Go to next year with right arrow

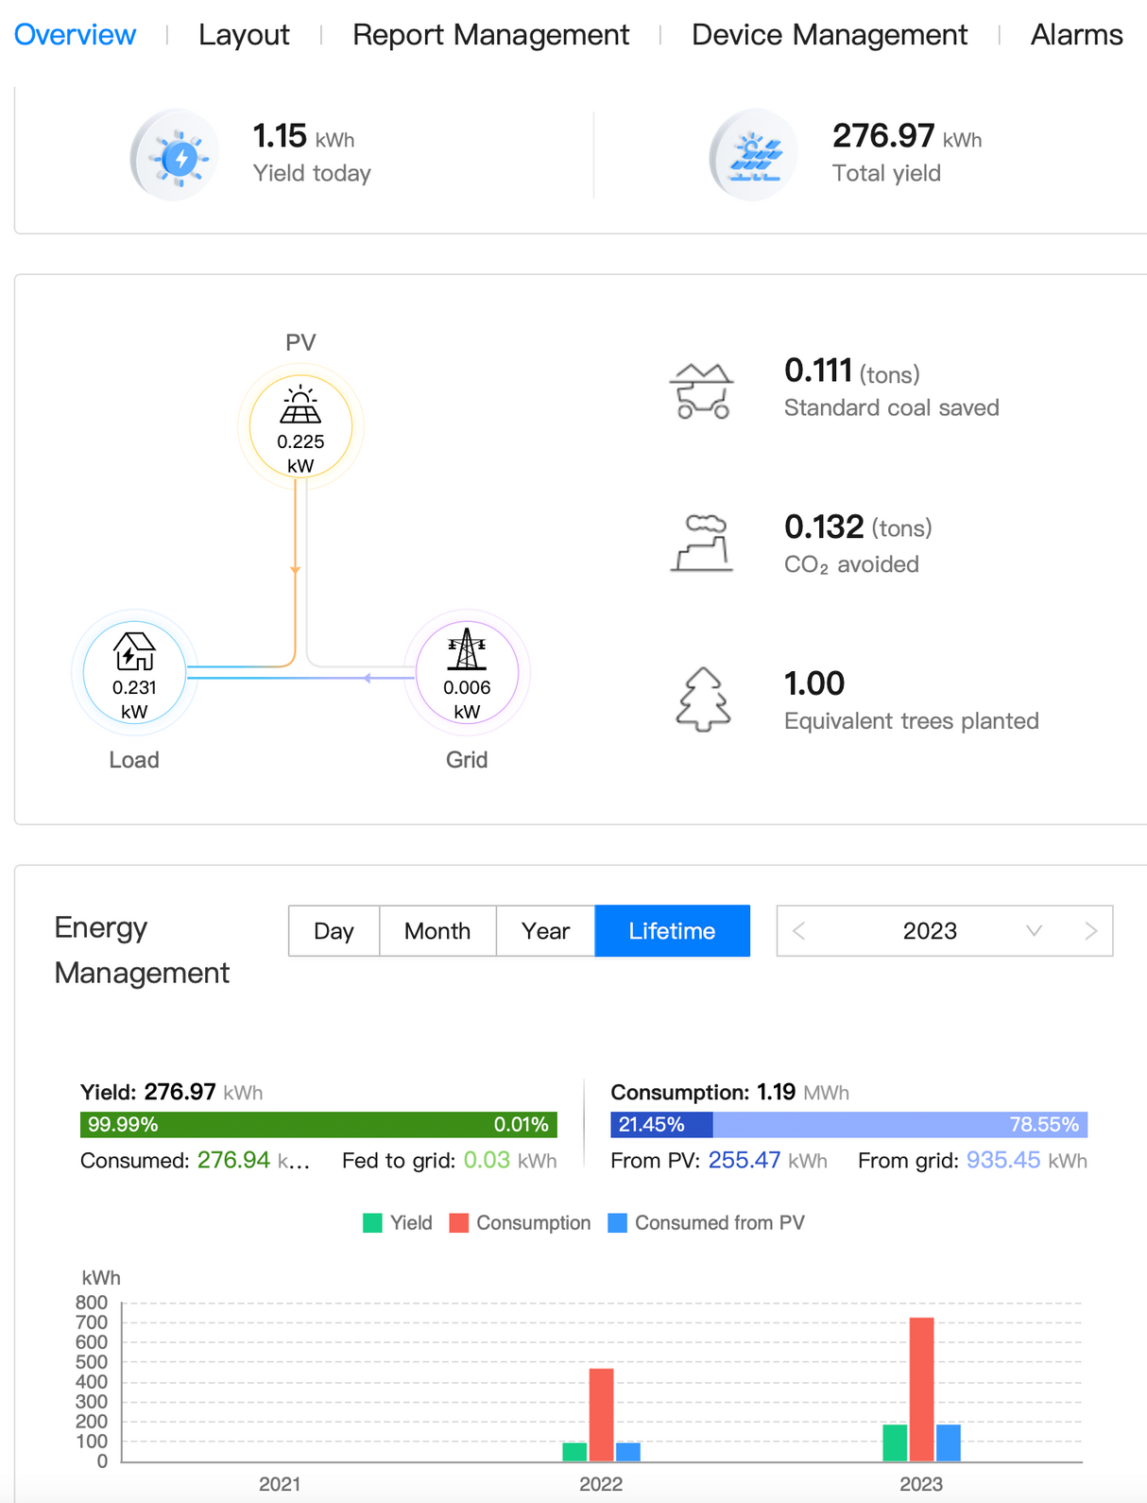point(1090,931)
